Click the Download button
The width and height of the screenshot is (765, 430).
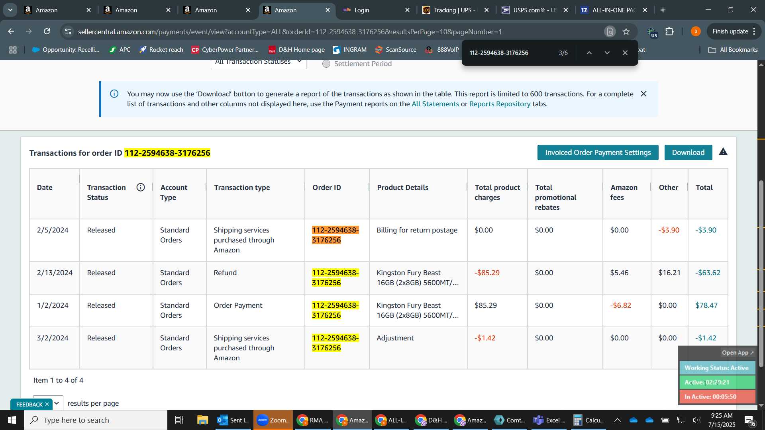[x=688, y=152]
